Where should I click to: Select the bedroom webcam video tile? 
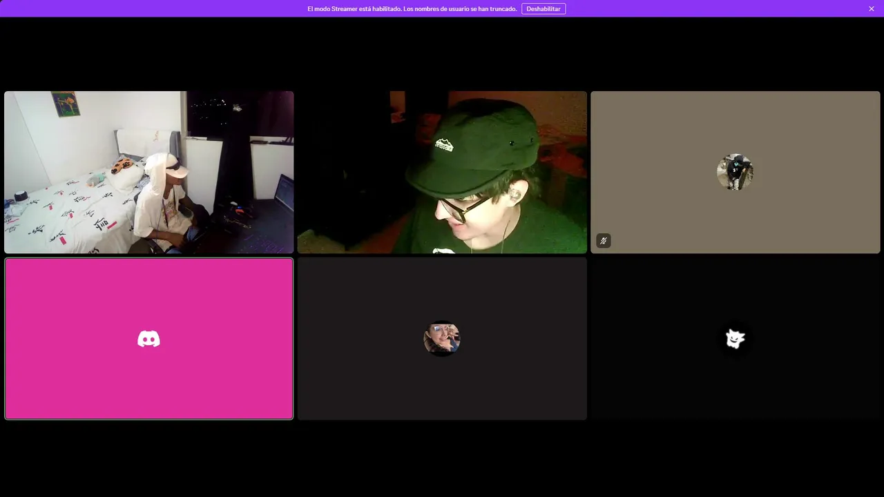pos(149,173)
